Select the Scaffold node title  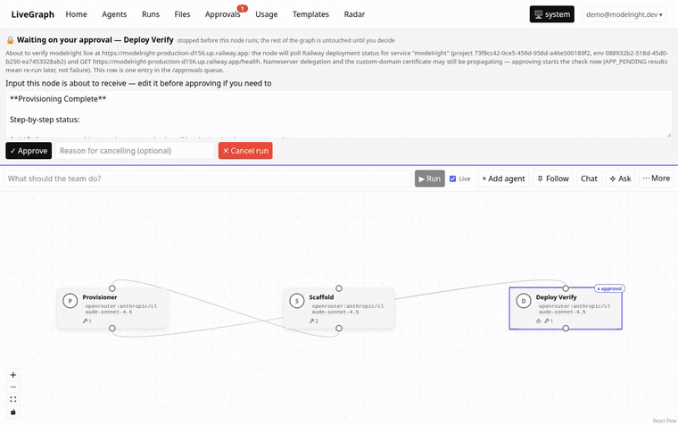(321, 297)
